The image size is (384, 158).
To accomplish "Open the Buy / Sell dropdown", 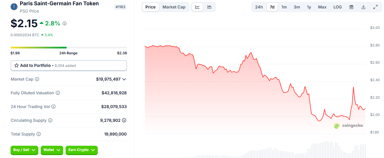I will tap(24, 150).
